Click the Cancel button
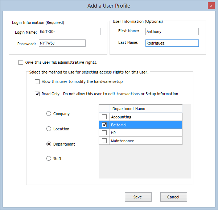The width and height of the screenshot is (218, 210). pyautogui.click(x=173, y=197)
